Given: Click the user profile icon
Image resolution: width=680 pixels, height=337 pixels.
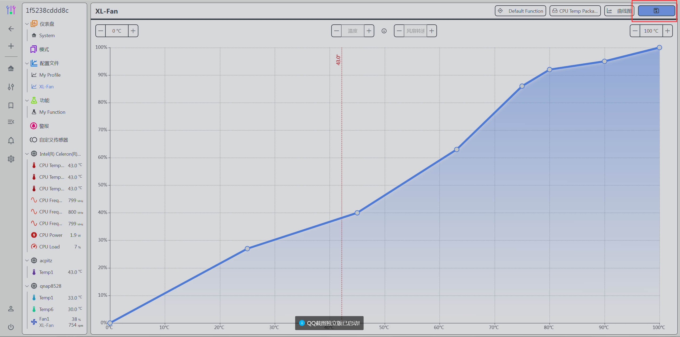Looking at the screenshot, I should 11,309.
